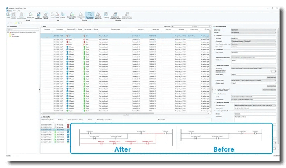This screenshot has height=168, width=286.
Task: Click the Check connection button
Action: (270, 77)
